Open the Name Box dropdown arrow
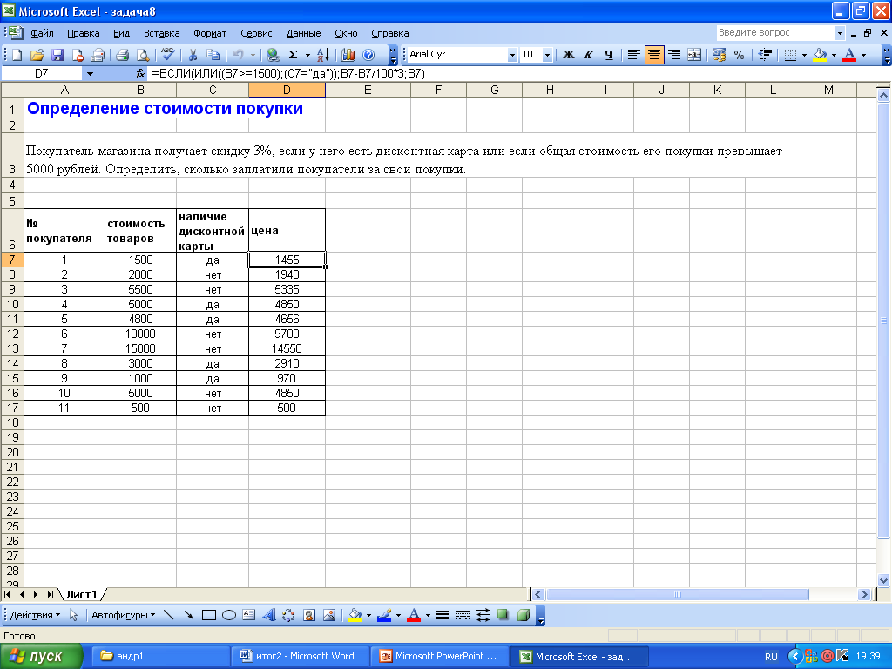The height and width of the screenshot is (669, 892). [90, 74]
